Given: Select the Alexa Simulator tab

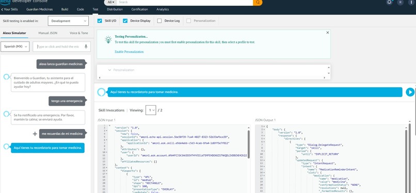Looking at the screenshot, I should [x=14, y=33].
